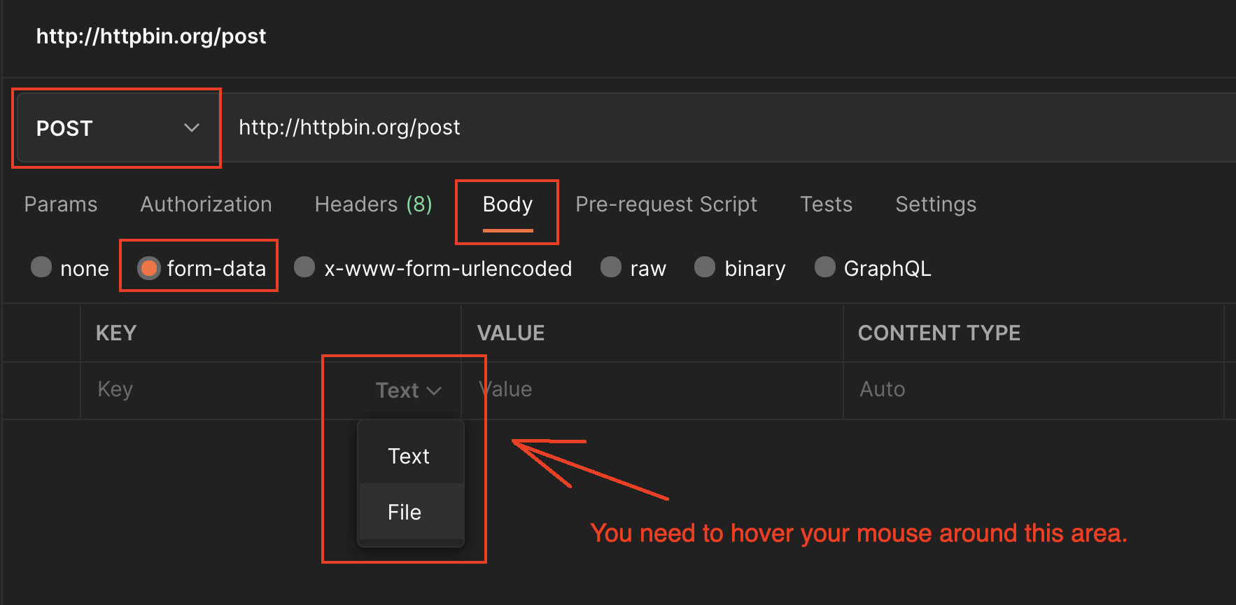Click the Value input field

tap(652, 390)
